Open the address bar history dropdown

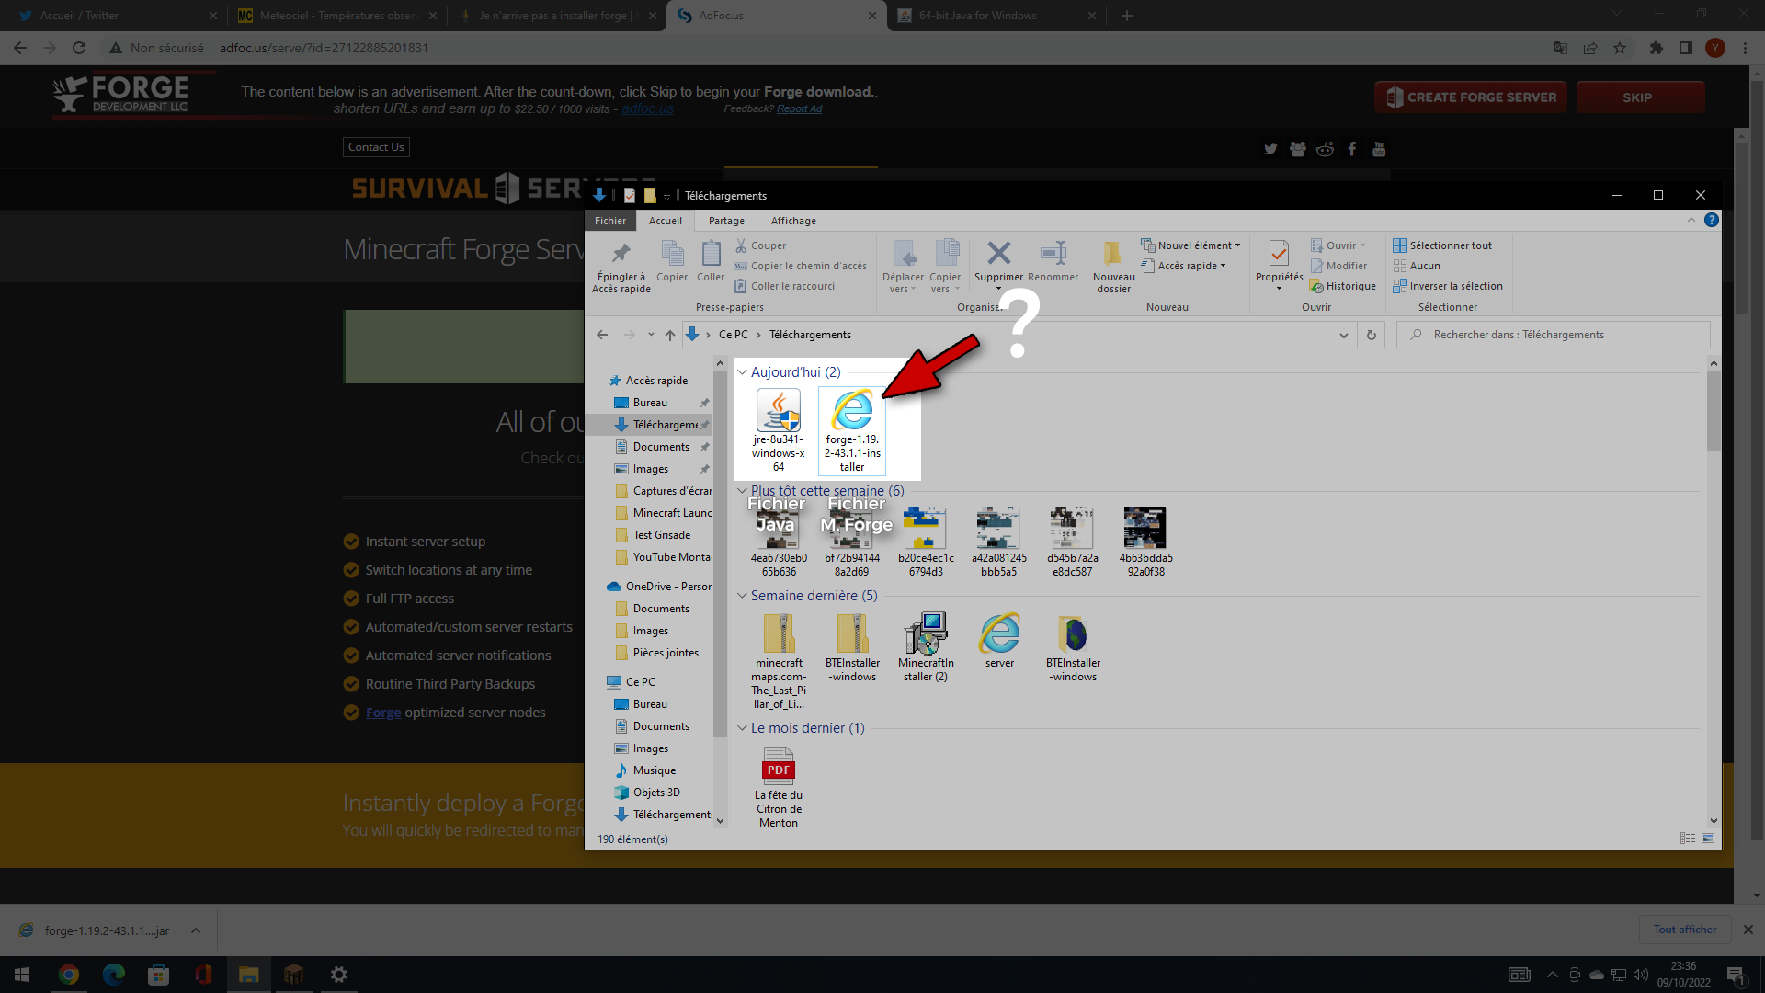(x=1344, y=336)
